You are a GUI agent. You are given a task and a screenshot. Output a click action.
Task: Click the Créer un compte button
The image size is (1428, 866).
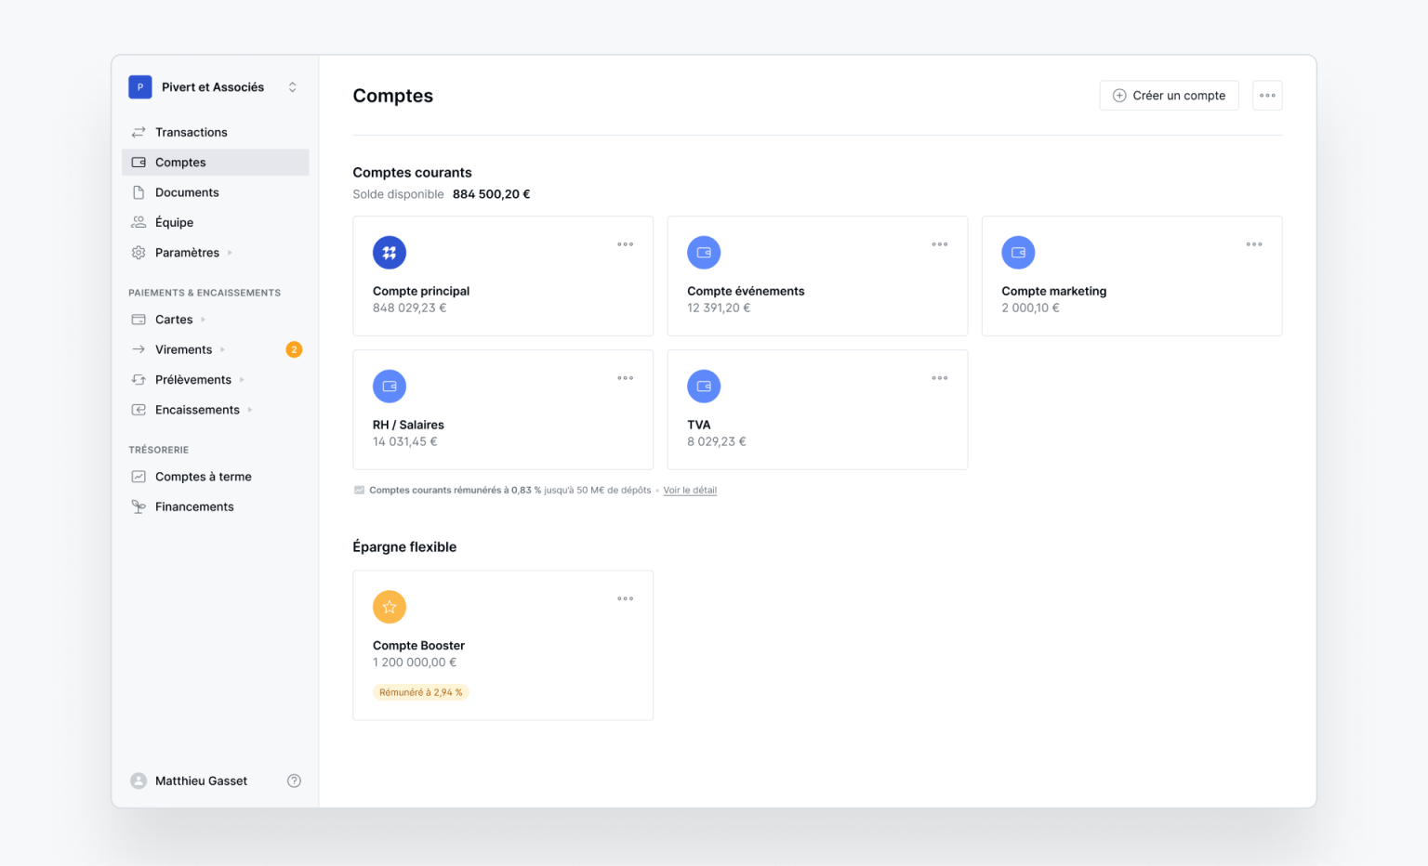pyautogui.click(x=1169, y=95)
